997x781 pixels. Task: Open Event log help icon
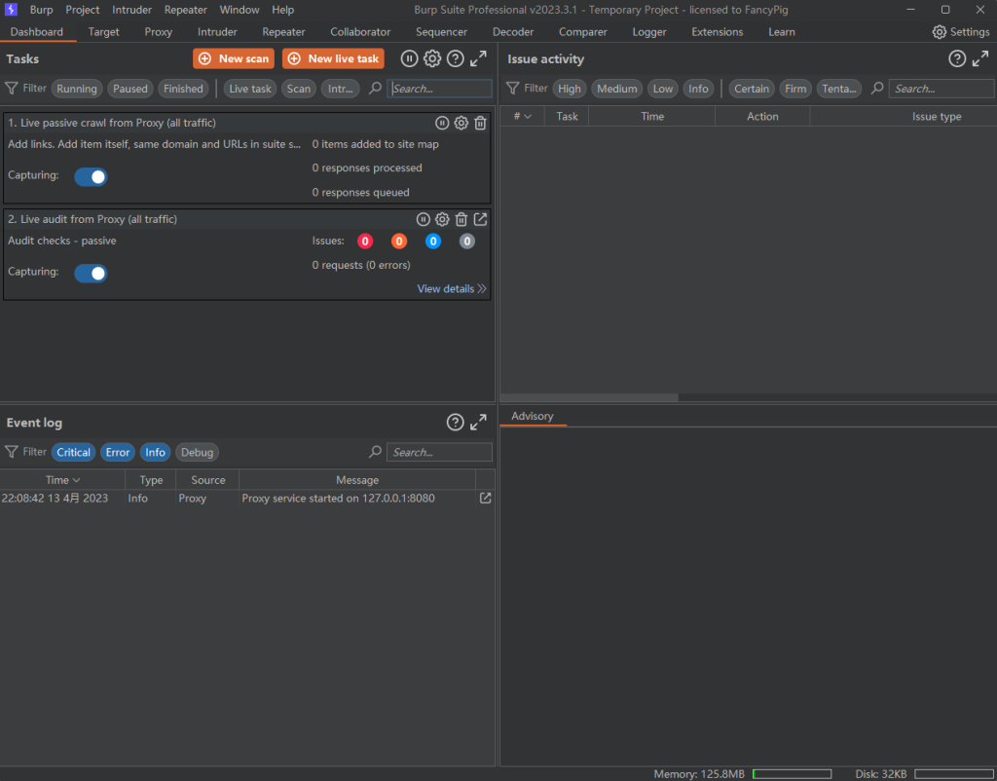(455, 423)
